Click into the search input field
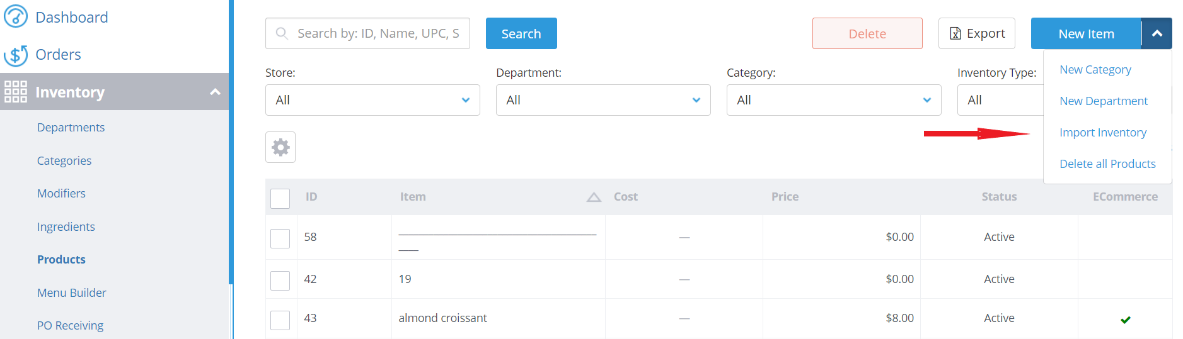This screenshot has height=339, width=1183. [x=378, y=33]
